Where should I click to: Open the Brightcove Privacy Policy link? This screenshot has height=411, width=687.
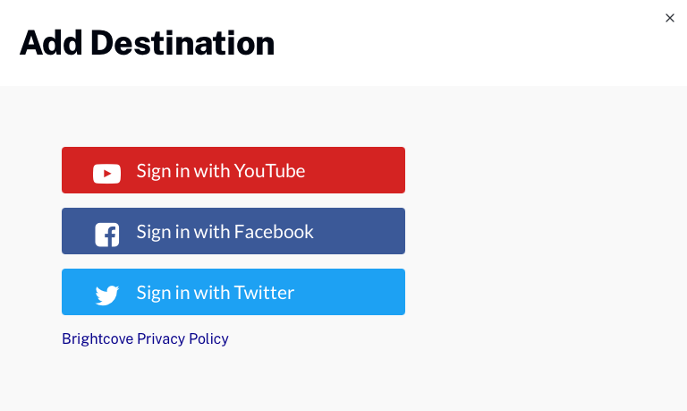[x=145, y=338]
